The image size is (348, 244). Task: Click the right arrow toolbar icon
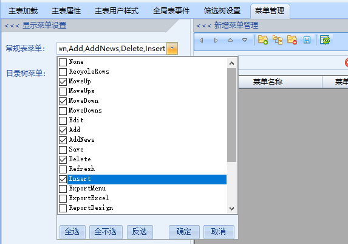(x=216, y=40)
